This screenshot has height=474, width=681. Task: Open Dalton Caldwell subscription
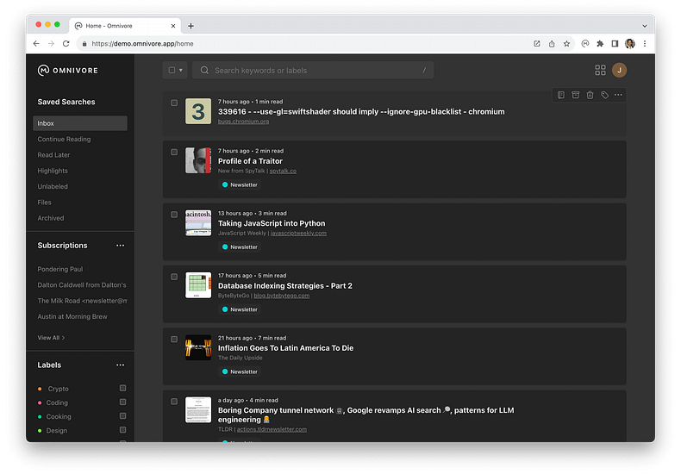[82, 285]
